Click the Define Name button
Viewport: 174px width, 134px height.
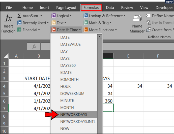tap(160, 16)
